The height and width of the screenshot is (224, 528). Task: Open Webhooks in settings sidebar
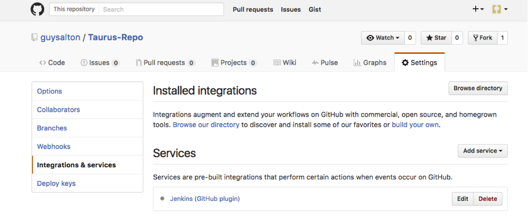(x=54, y=147)
